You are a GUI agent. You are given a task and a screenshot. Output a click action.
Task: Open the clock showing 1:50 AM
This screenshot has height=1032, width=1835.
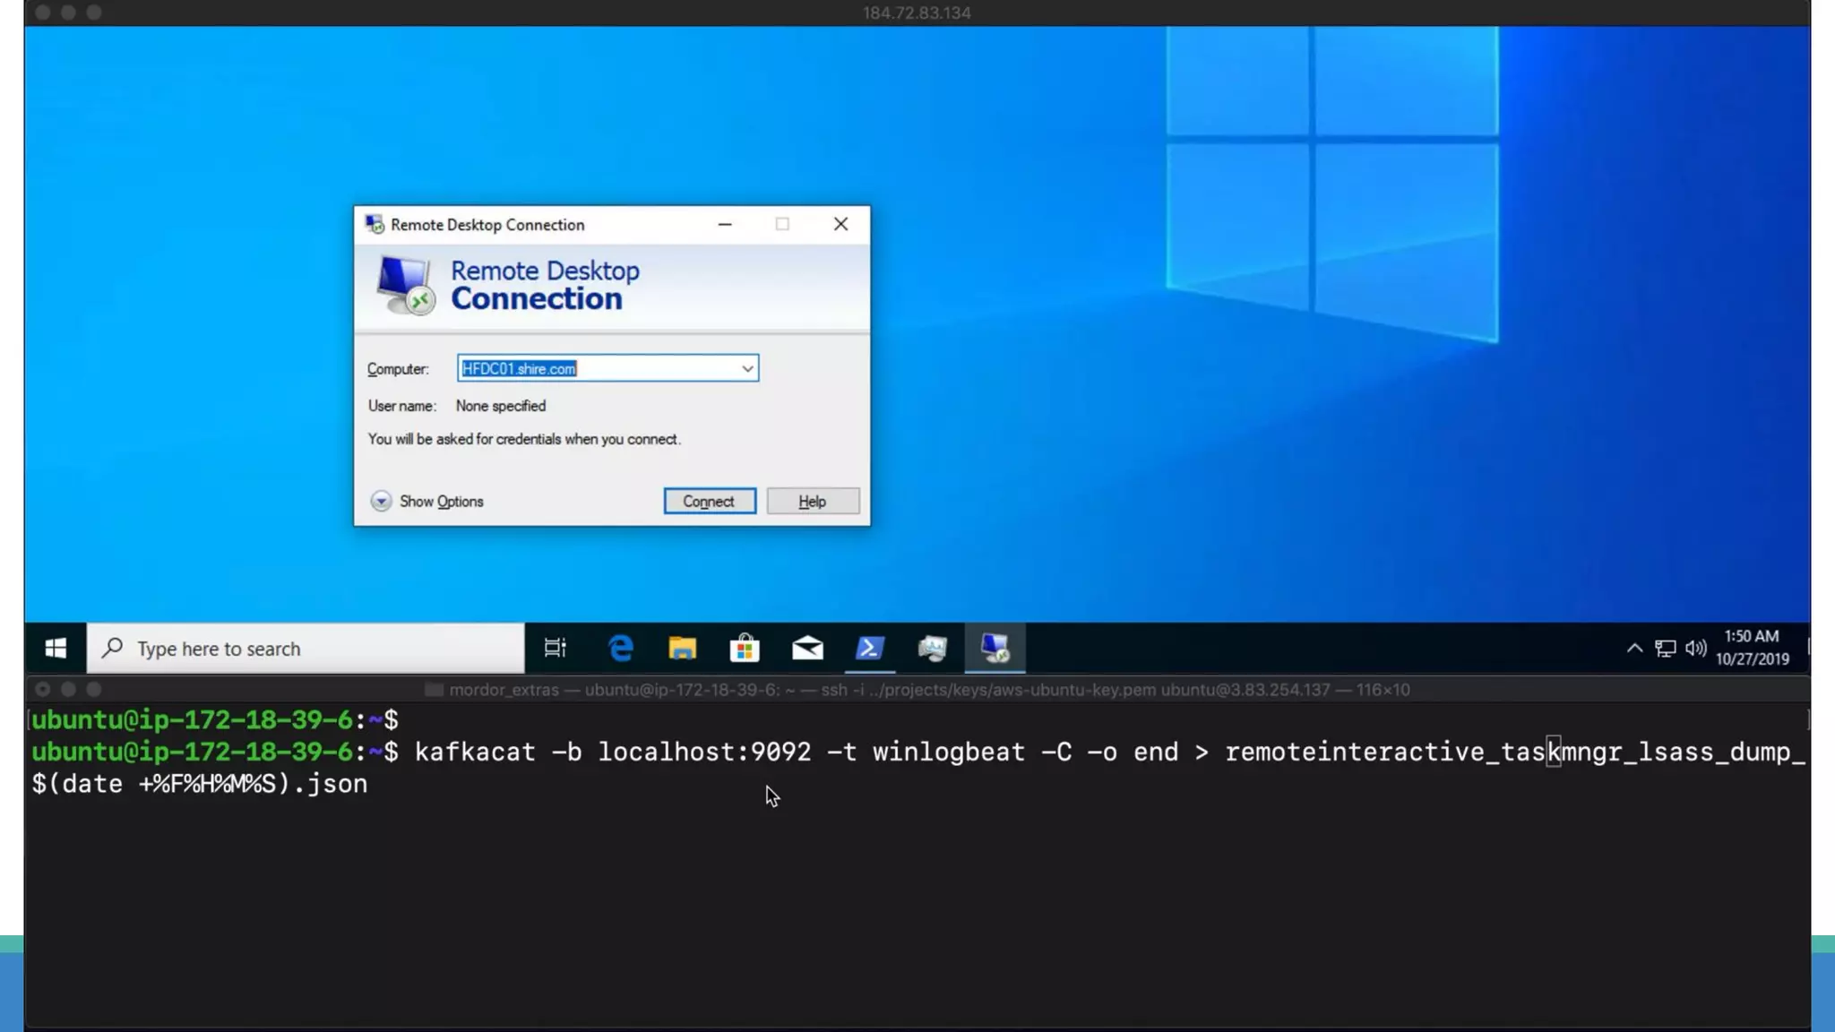pos(1752,648)
